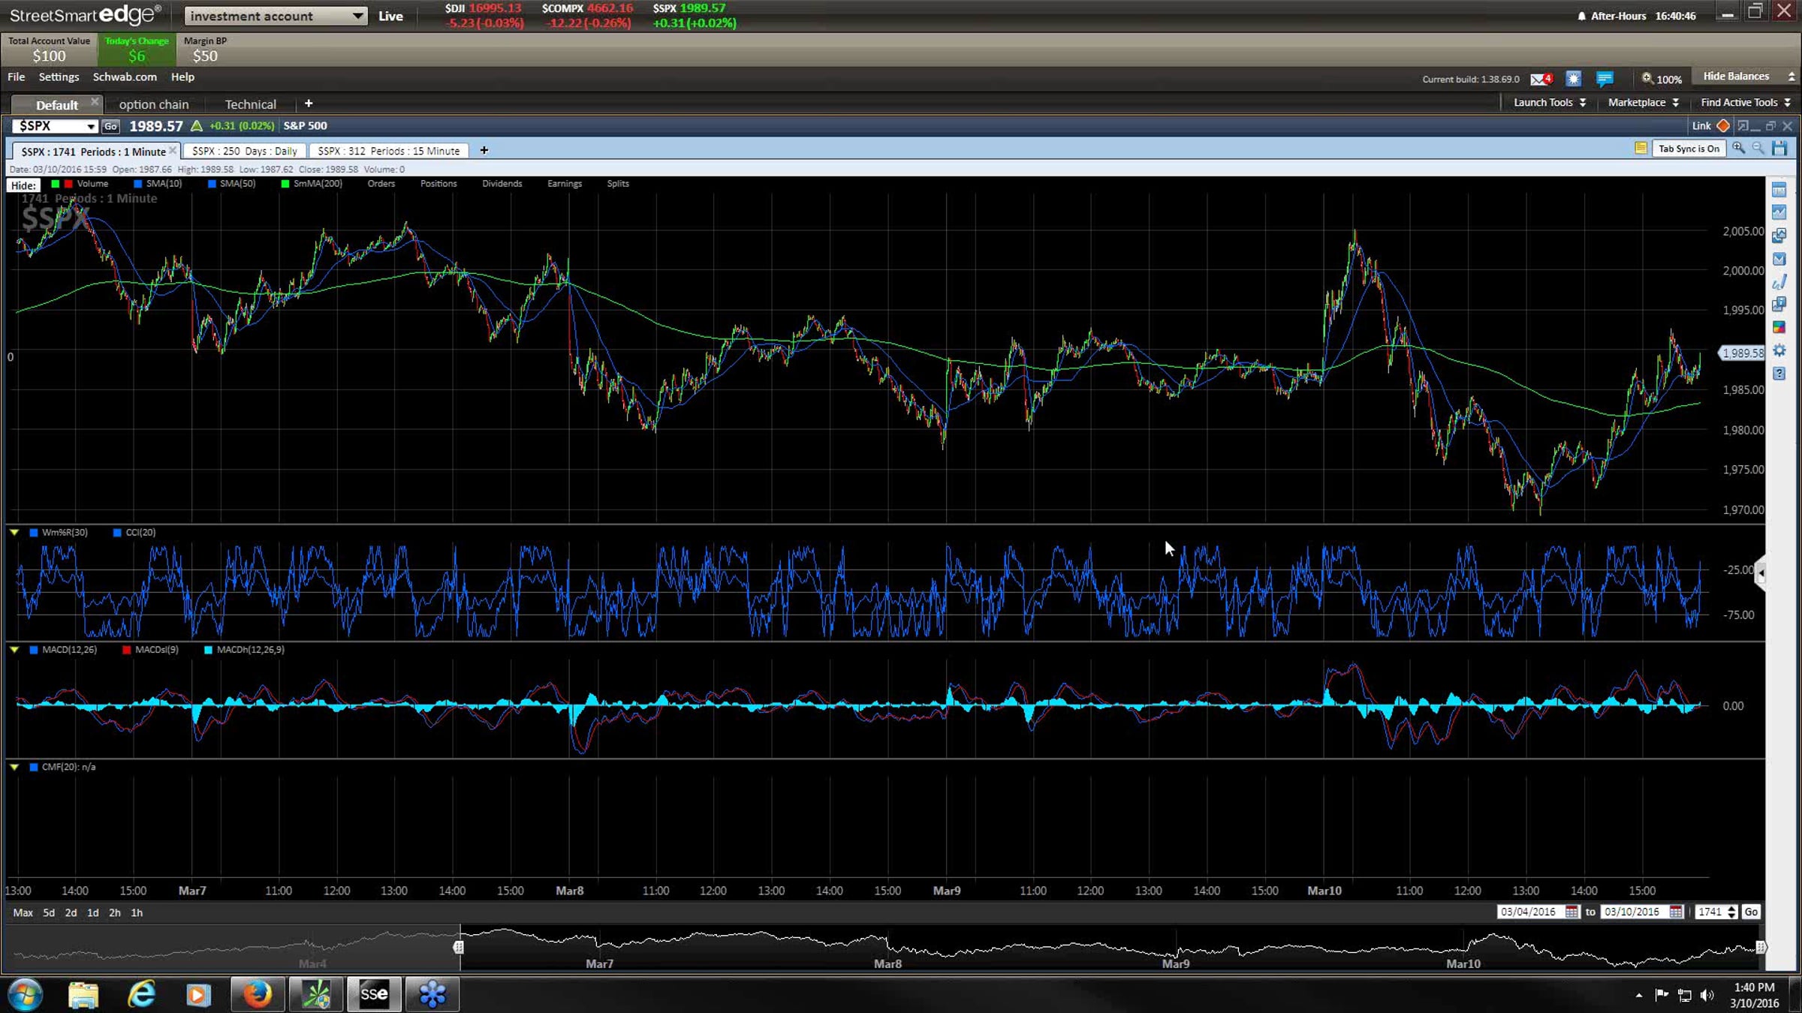Click the yellow chart notes icon

pyautogui.click(x=1641, y=149)
